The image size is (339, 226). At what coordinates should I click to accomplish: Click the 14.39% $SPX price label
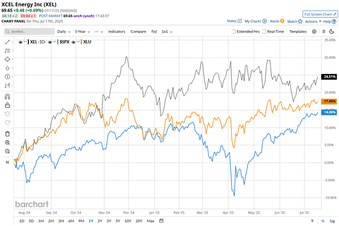point(329,112)
